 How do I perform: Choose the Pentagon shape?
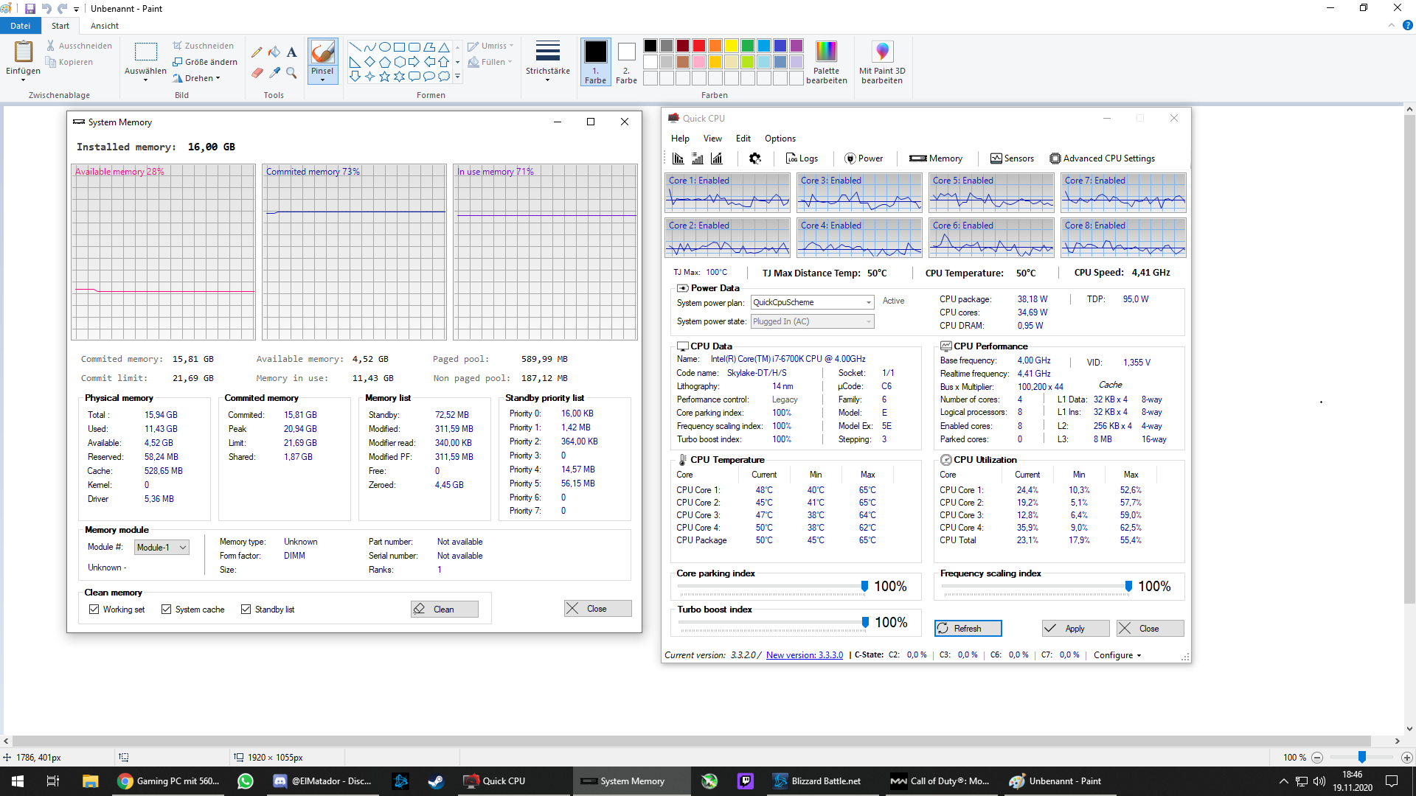tap(384, 62)
